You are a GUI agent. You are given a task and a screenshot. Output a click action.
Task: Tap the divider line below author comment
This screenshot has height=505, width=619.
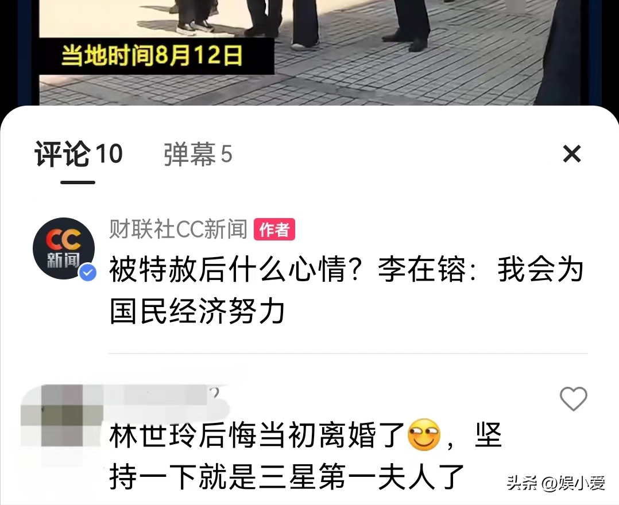tap(348, 353)
